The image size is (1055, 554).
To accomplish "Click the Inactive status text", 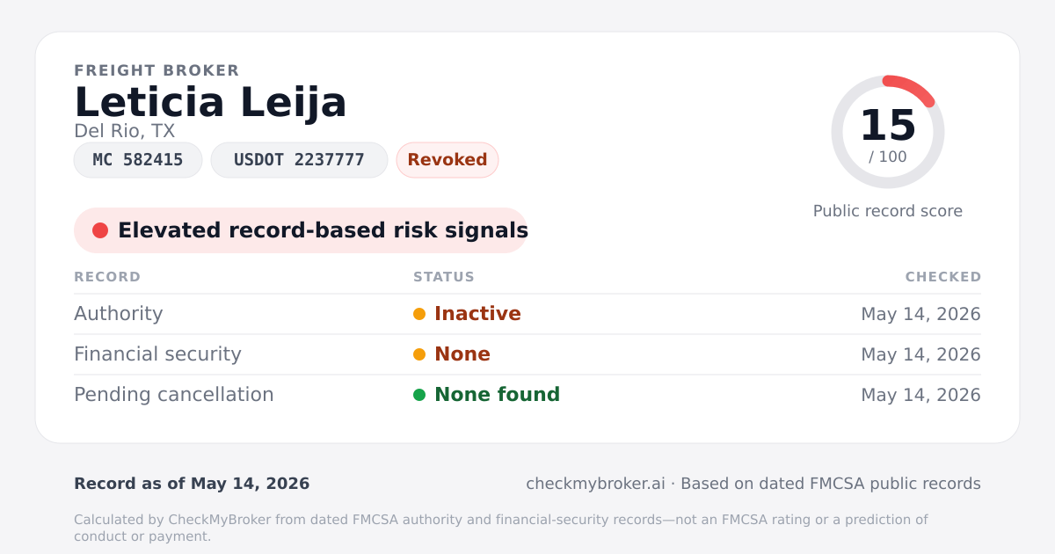I will [x=477, y=314].
